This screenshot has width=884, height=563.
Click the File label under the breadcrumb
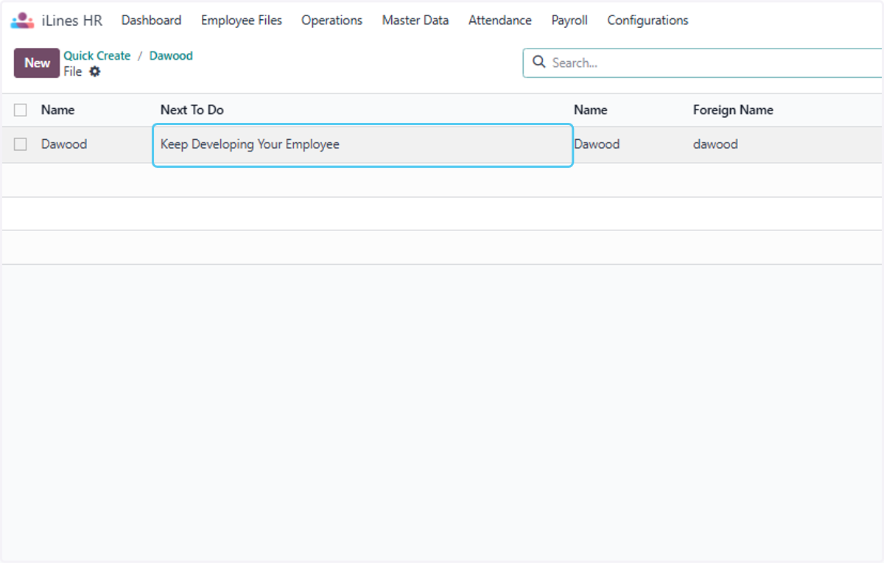[x=72, y=71]
